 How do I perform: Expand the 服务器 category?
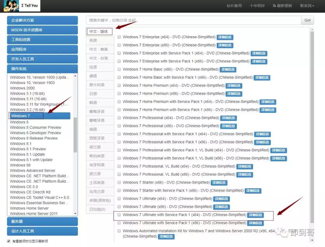coord(42,221)
